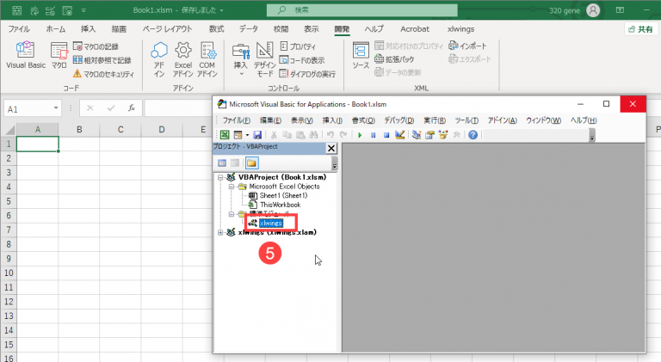The width and height of the screenshot is (661, 362).
Task: Select the xlwings module in tree
Action: pyautogui.click(x=270, y=223)
